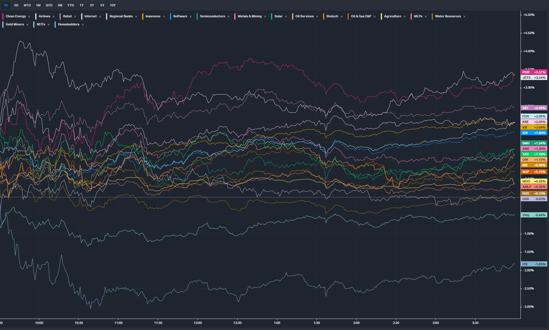
Task: Remove Airlines from the chart
Action: click(x=54, y=16)
